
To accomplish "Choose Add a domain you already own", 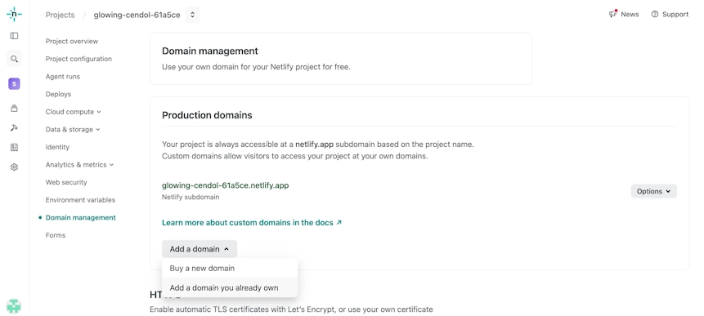I will click(x=230, y=287).
